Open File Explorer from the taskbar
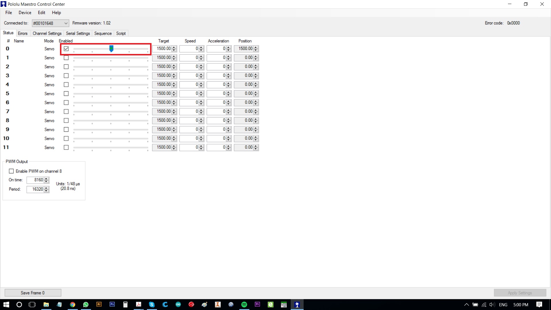This screenshot has width=551, height=310. tap(46, 305)
